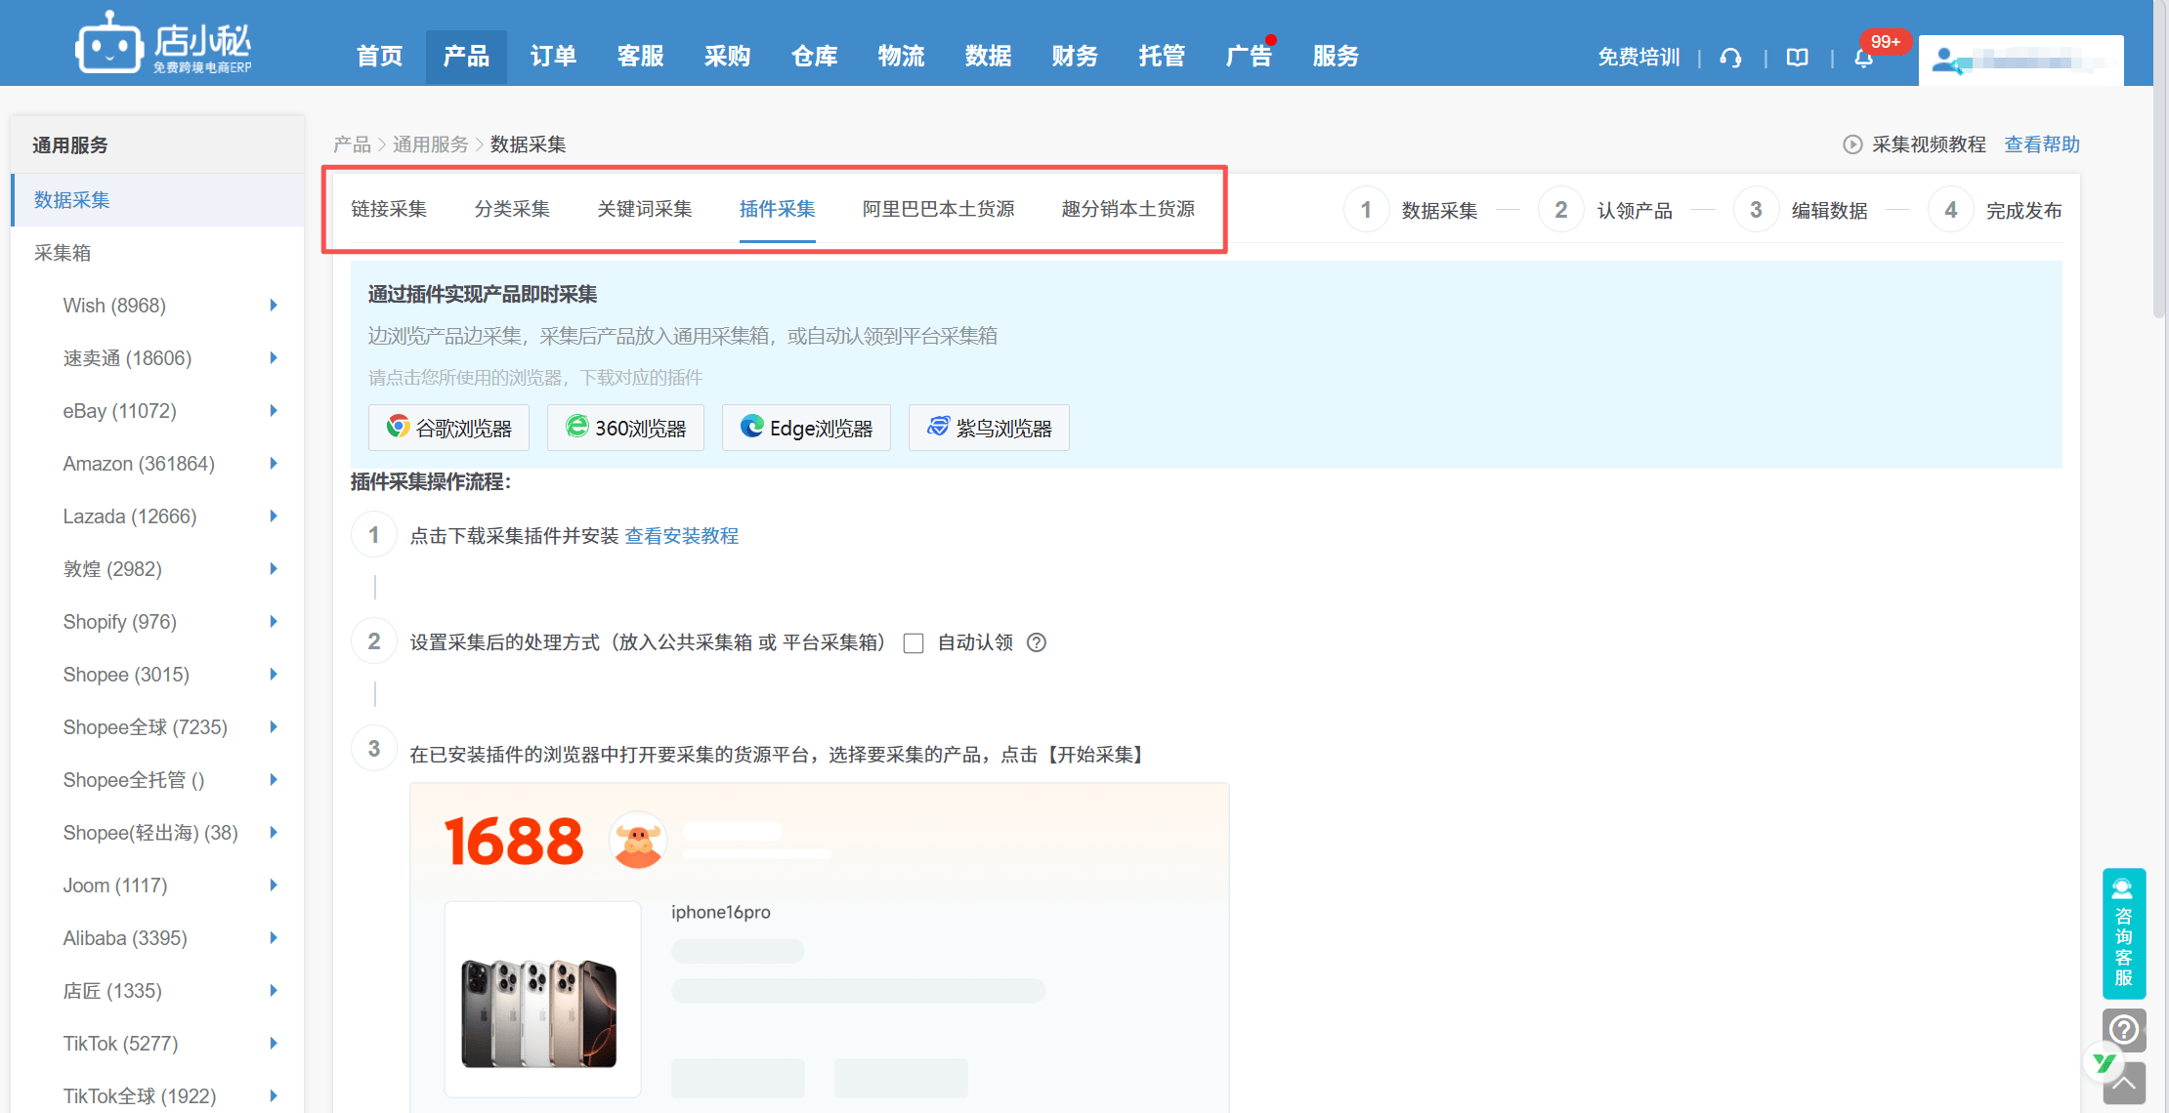Screen dimensions: 2169x1113
Task: Switch to 链接采集 tab
Action: pyautogui.click(x=389, y=209)
